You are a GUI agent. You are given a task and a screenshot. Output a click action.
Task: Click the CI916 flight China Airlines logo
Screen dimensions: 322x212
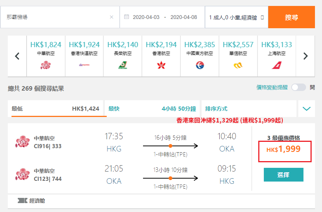coord(22,141)
